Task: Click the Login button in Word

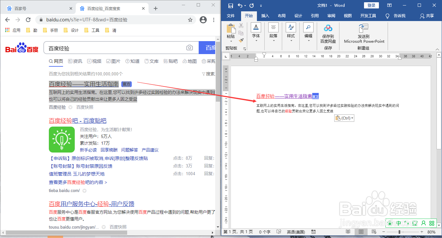Action: [371, 5]
